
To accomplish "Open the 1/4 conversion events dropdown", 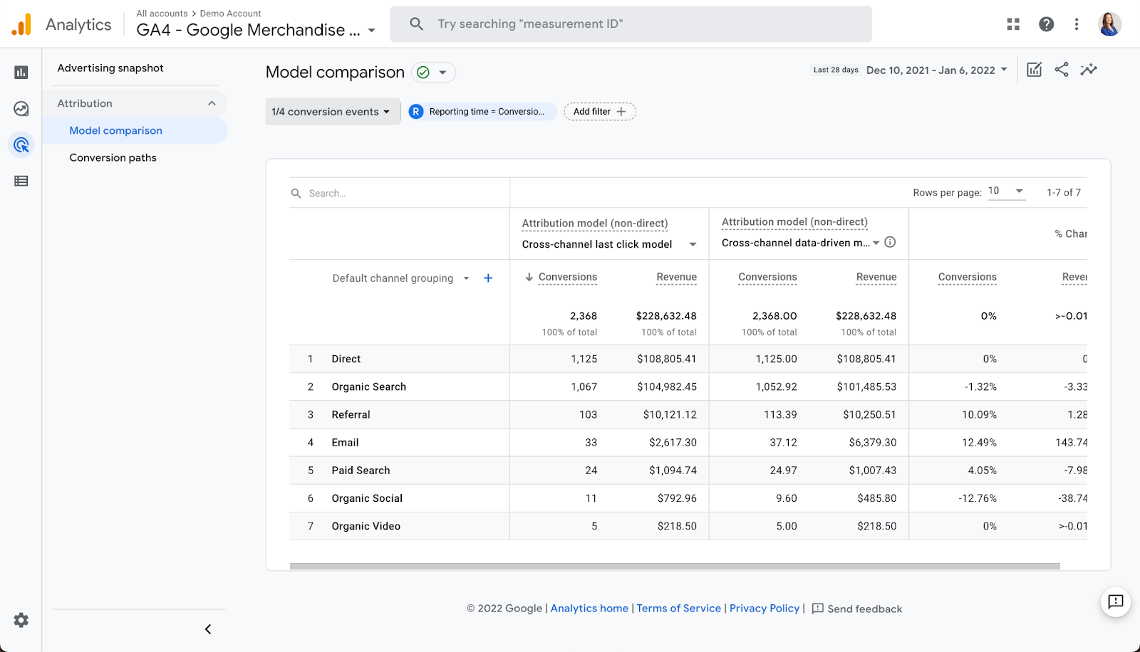I will pyautogui.click(x=331, y=112).
